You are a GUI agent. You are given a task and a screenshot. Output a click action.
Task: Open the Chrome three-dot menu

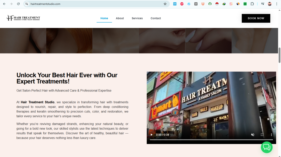[x=277, y=4]
